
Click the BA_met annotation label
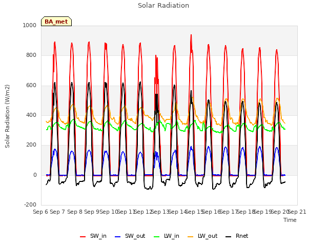tap(56, 22)
